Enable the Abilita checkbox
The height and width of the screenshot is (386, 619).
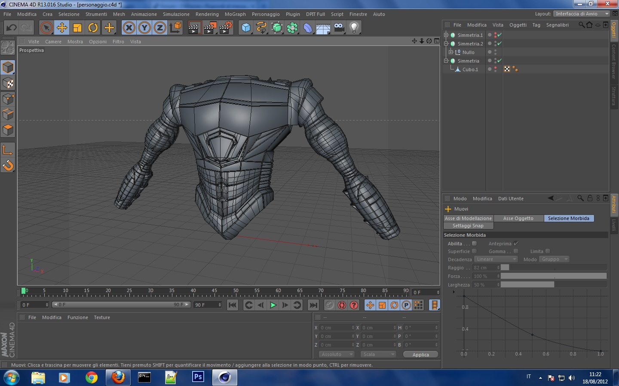tap(475, 244)
